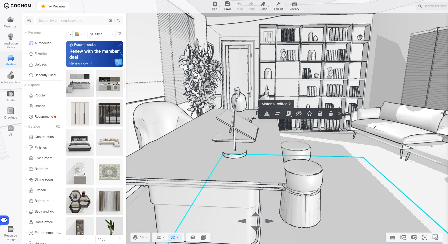Viewport: 448px width, 244px height.
Task: Delete selected object with trash icon
Action: [331, 114]
